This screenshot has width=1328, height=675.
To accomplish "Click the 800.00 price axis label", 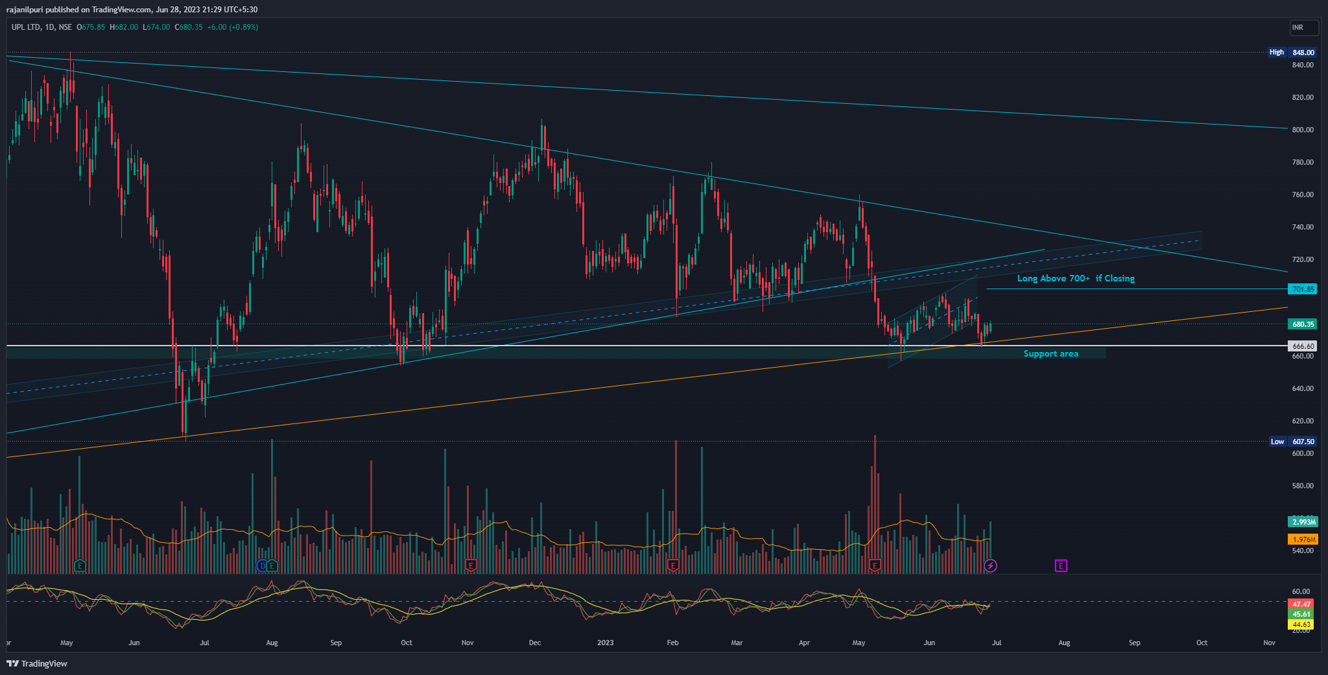I will (x=1303, y=130).
